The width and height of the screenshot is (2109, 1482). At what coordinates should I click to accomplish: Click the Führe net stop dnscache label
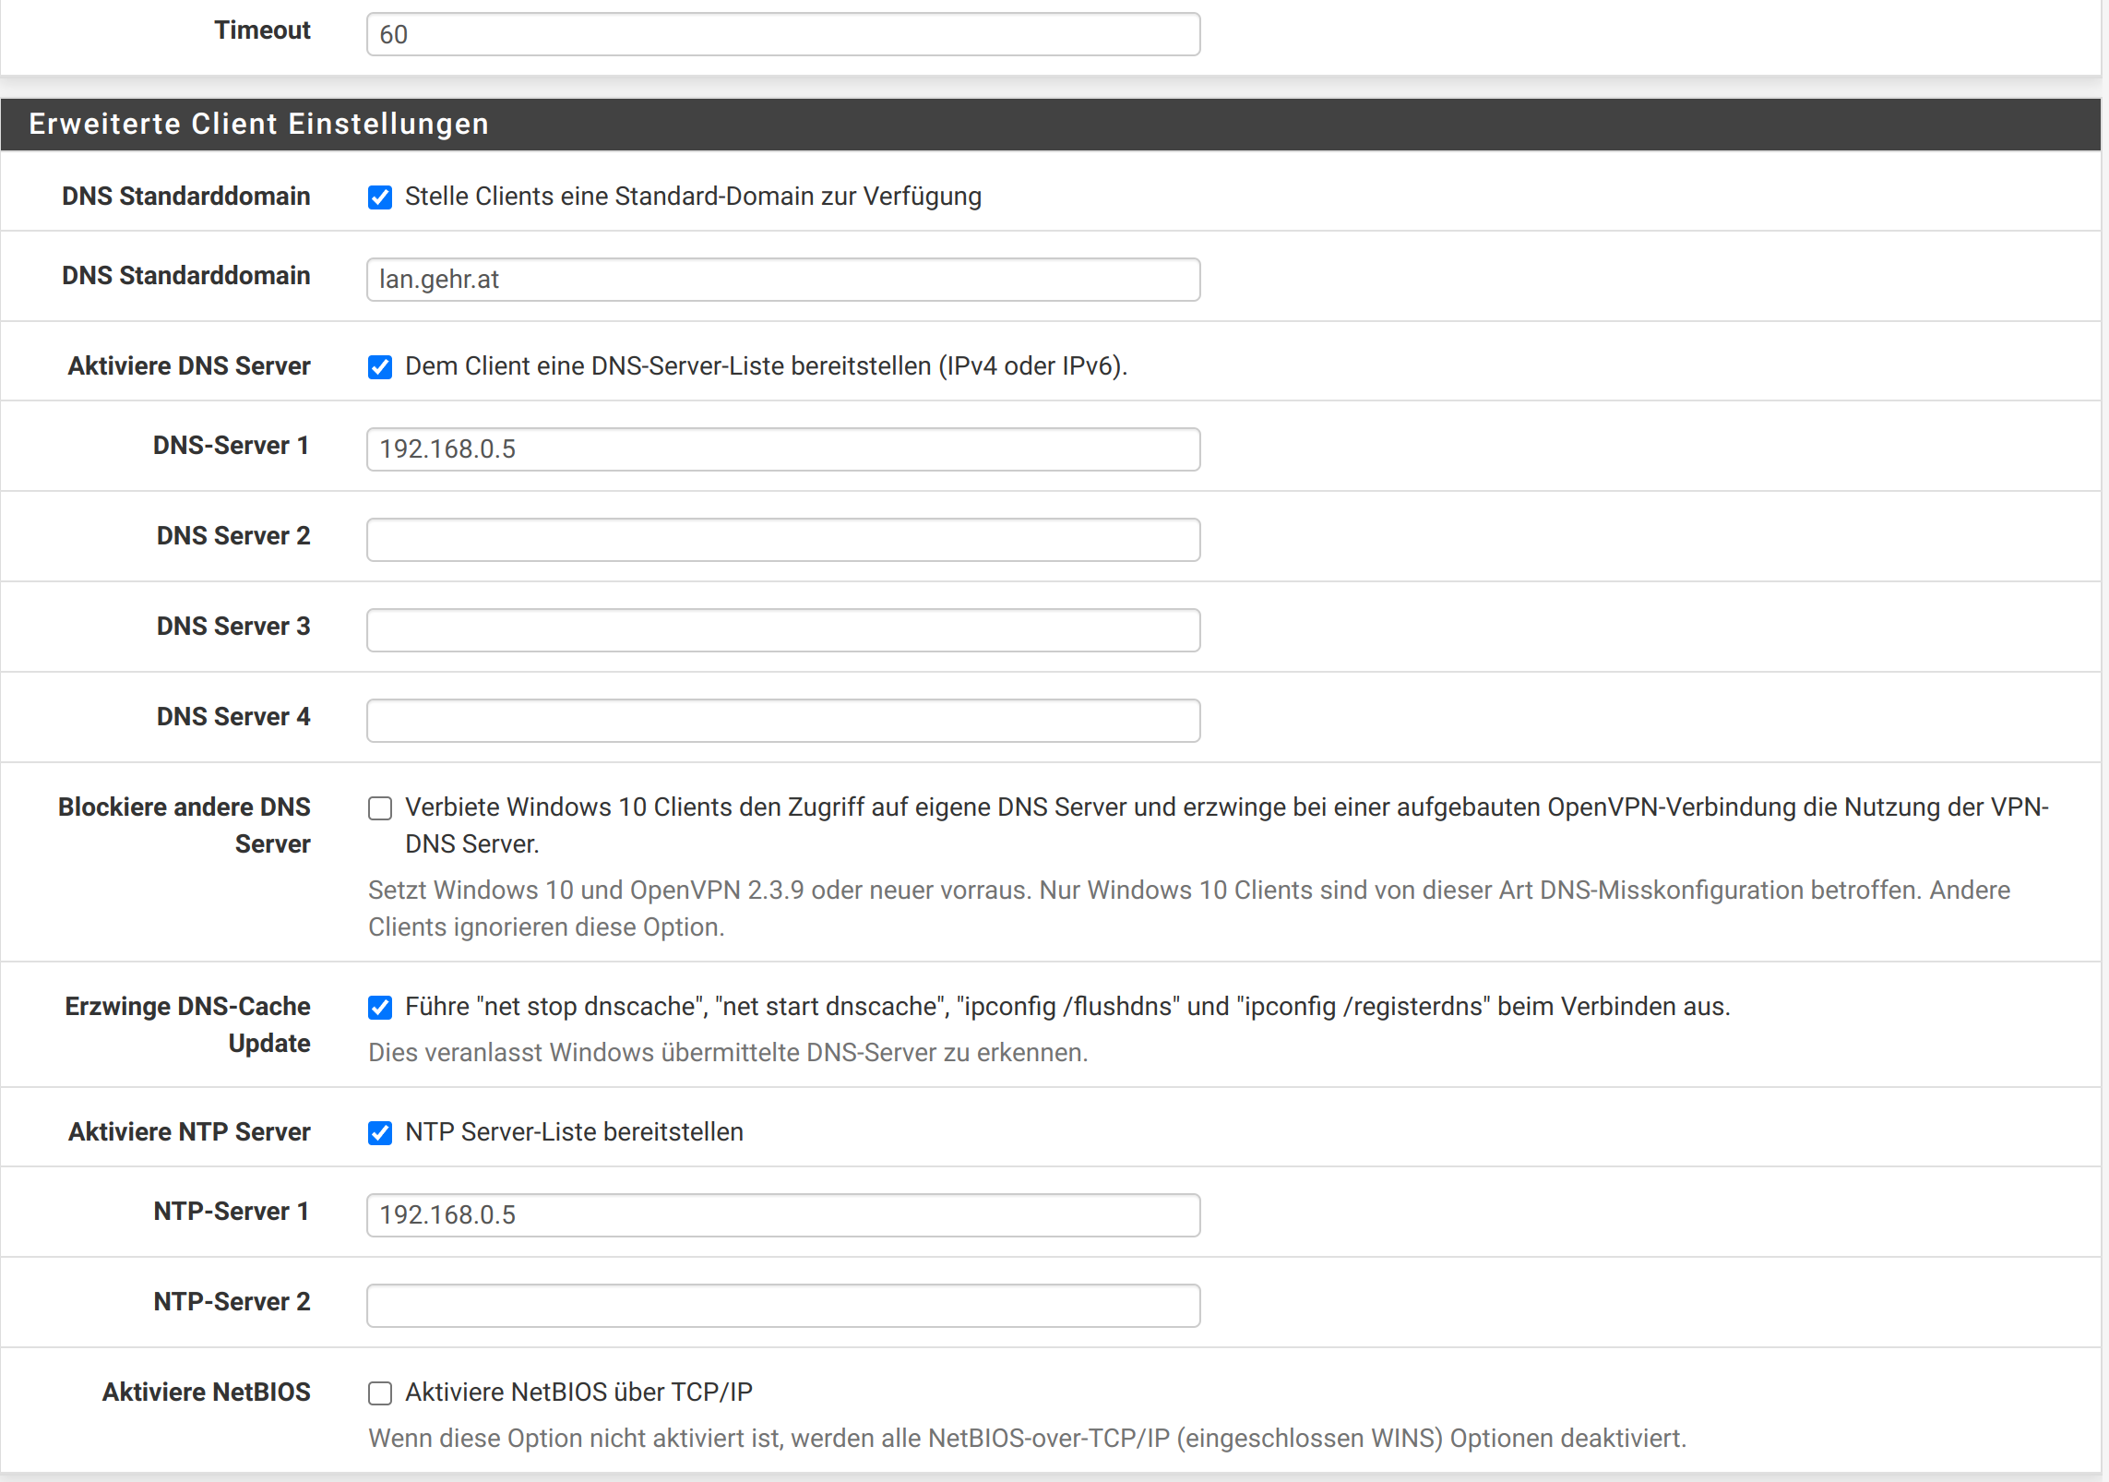pyautogui.click(x=1066, y=1007)
